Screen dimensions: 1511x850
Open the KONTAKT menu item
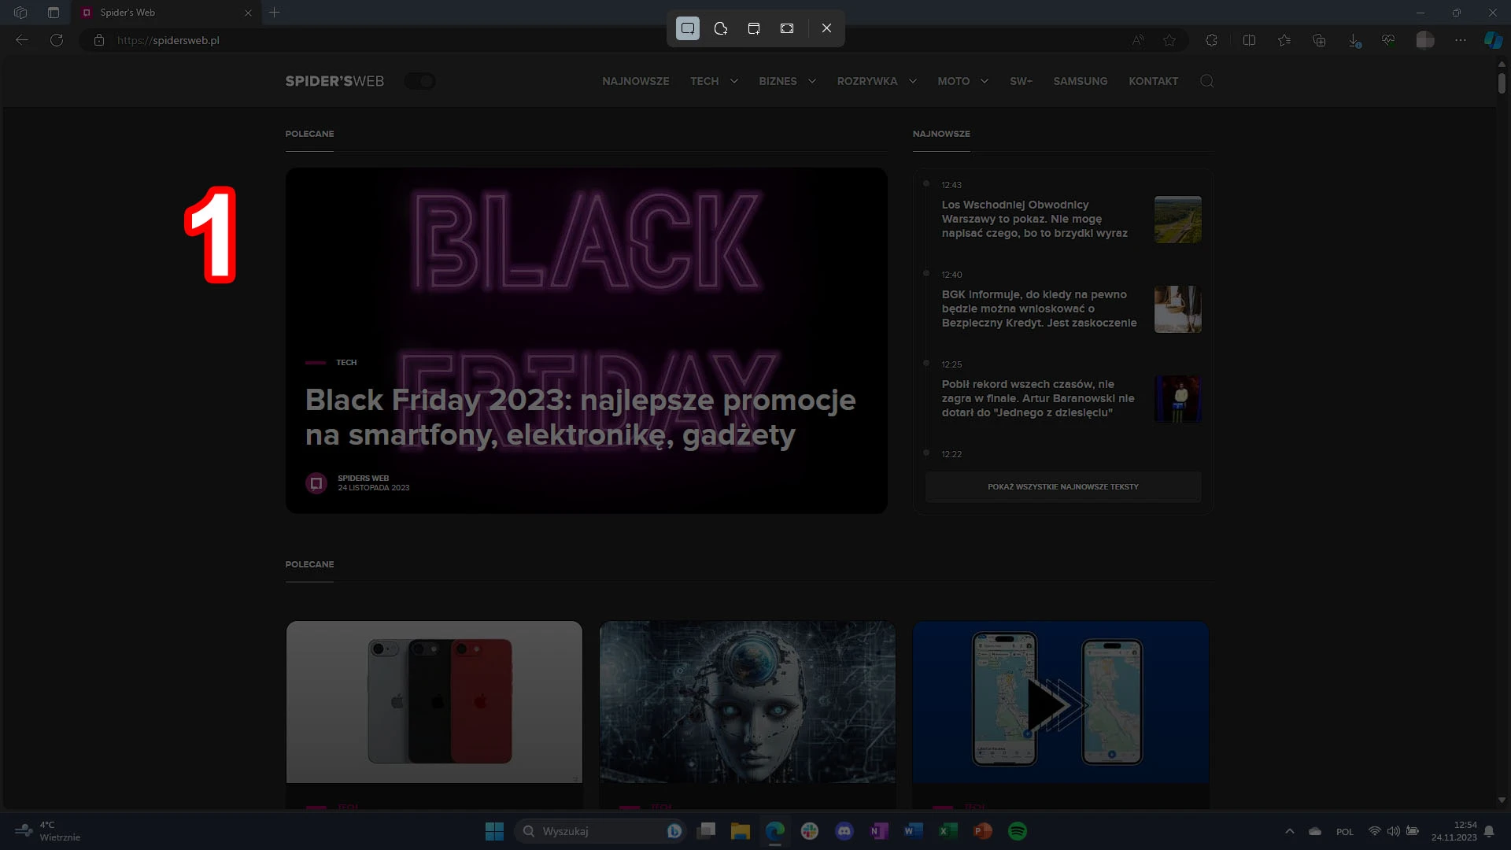click(1154, 81)
